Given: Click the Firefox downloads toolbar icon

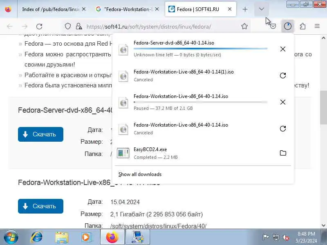Looking at the screenshot, I should (288, 26).
